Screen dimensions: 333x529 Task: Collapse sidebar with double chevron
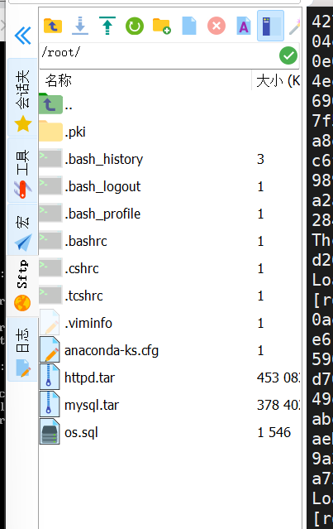tap(22, 36)
